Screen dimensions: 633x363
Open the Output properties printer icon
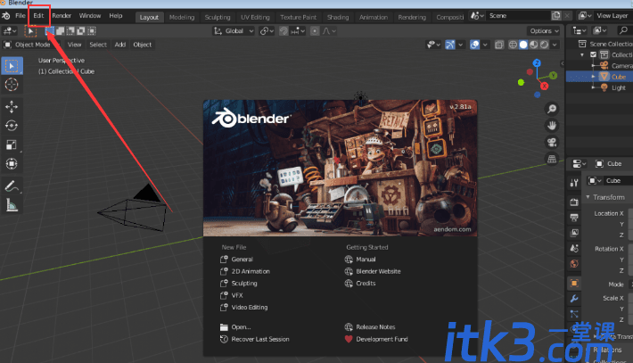coord(574,218)
